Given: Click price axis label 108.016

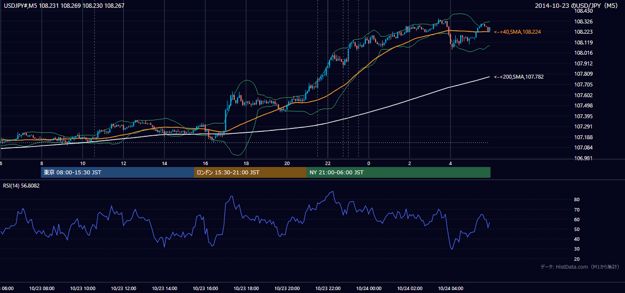Looking at the screenshot, I should point(584,53).
